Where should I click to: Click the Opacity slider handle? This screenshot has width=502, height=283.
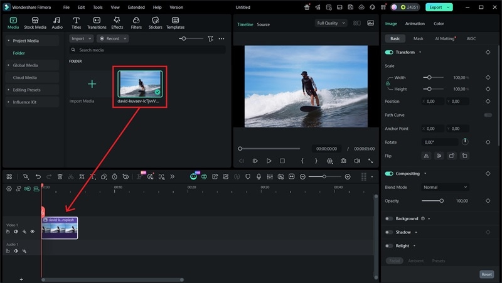click(442, 201)
